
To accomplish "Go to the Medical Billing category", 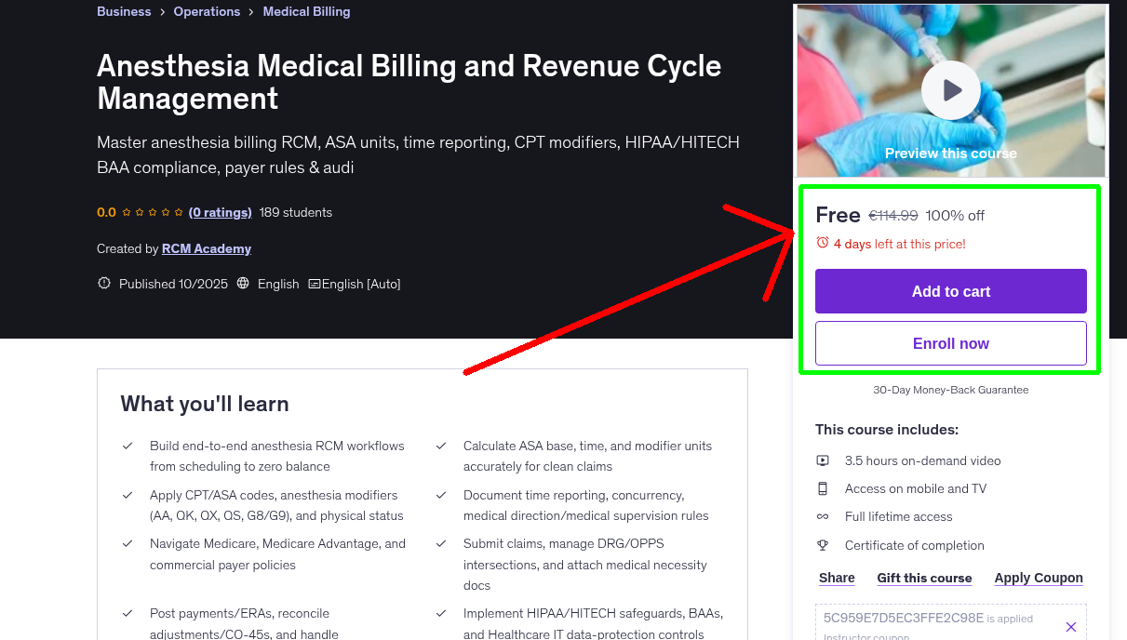I will click(x=306, y=11).
